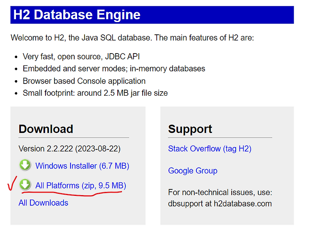
Task: Open the Google Group link
Action: click(193, 171)
